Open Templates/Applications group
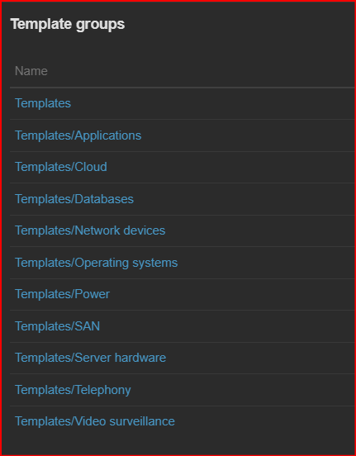 pyautogui.click(x=78, y=135)
